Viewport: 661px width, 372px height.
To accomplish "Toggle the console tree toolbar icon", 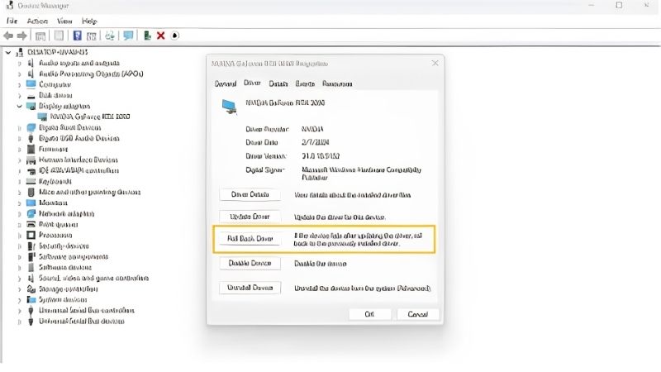I will tap(40, 36).
